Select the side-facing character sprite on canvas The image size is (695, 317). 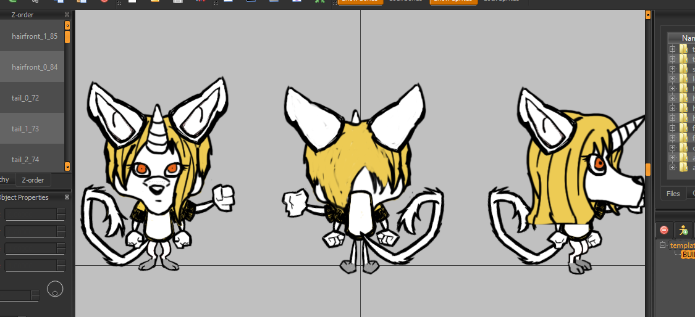tap(567, 179)
